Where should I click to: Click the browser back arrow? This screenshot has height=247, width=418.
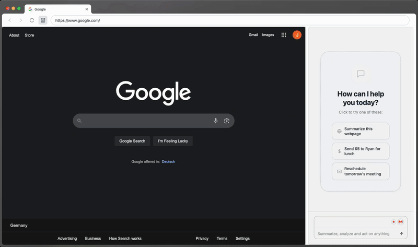pyautogui.click(x=10, y=20)
